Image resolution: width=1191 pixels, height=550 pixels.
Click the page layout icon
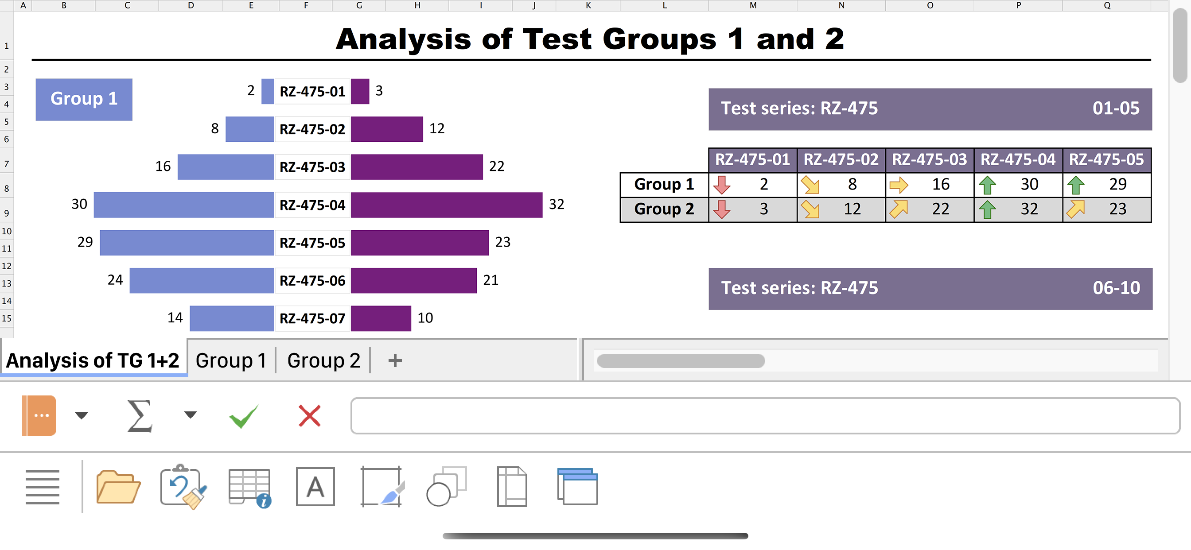[x=512, y=487]
